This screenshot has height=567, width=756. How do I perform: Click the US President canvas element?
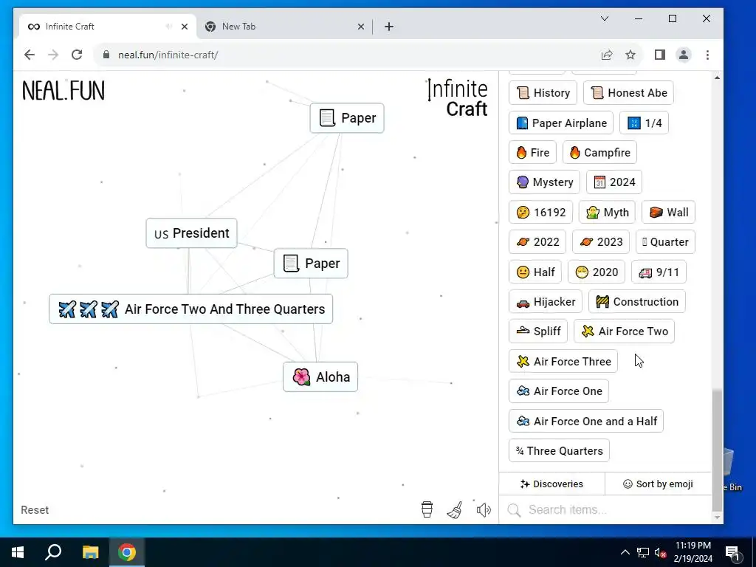tap(191, 233)
